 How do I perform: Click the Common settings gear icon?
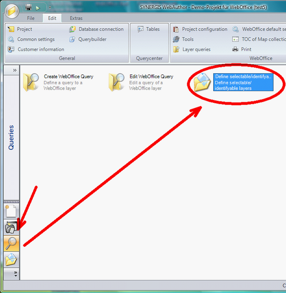point(11,39)
